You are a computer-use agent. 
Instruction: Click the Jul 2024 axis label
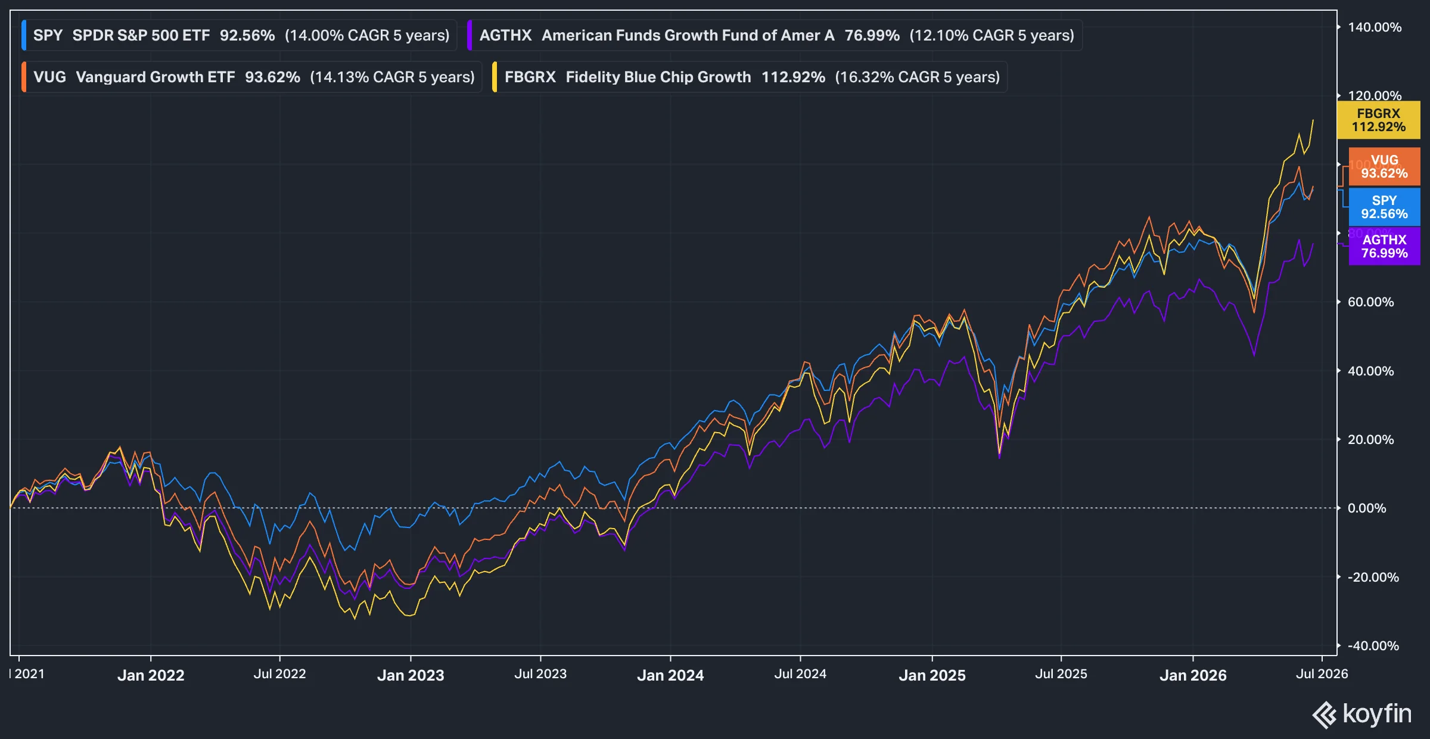pos(800,674)
